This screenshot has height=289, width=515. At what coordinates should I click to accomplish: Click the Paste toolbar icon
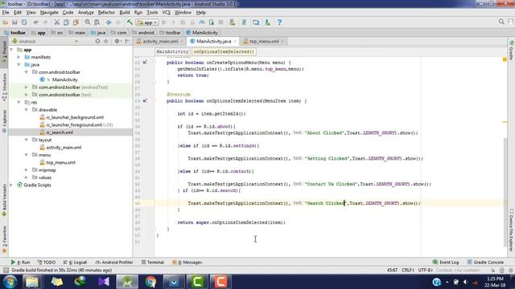pos(76,22)
